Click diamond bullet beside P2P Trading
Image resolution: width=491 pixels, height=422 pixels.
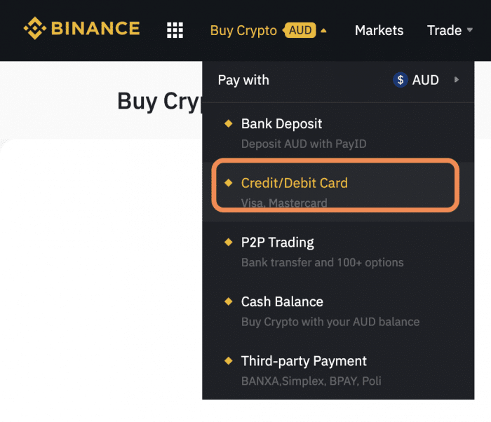(x=229, y=242)
